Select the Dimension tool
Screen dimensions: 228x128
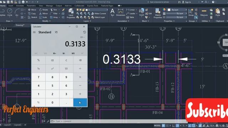click(x=120, y=12)
